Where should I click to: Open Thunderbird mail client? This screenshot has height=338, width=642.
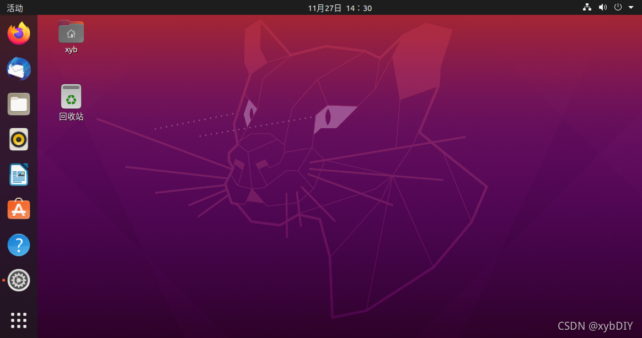click(x=19, y=69)
